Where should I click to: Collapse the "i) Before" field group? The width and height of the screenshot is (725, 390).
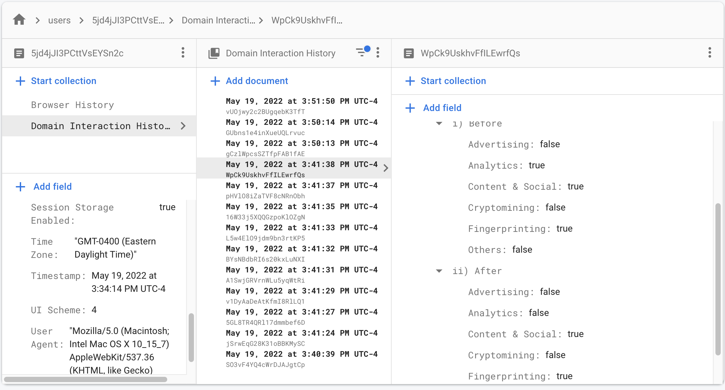click(x=439, y=124)
